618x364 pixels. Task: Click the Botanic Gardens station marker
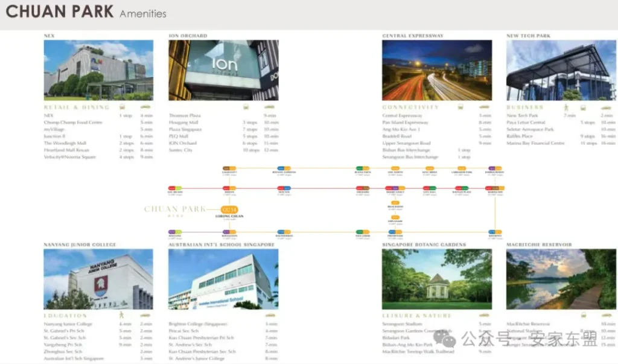[x=284, y=168]
